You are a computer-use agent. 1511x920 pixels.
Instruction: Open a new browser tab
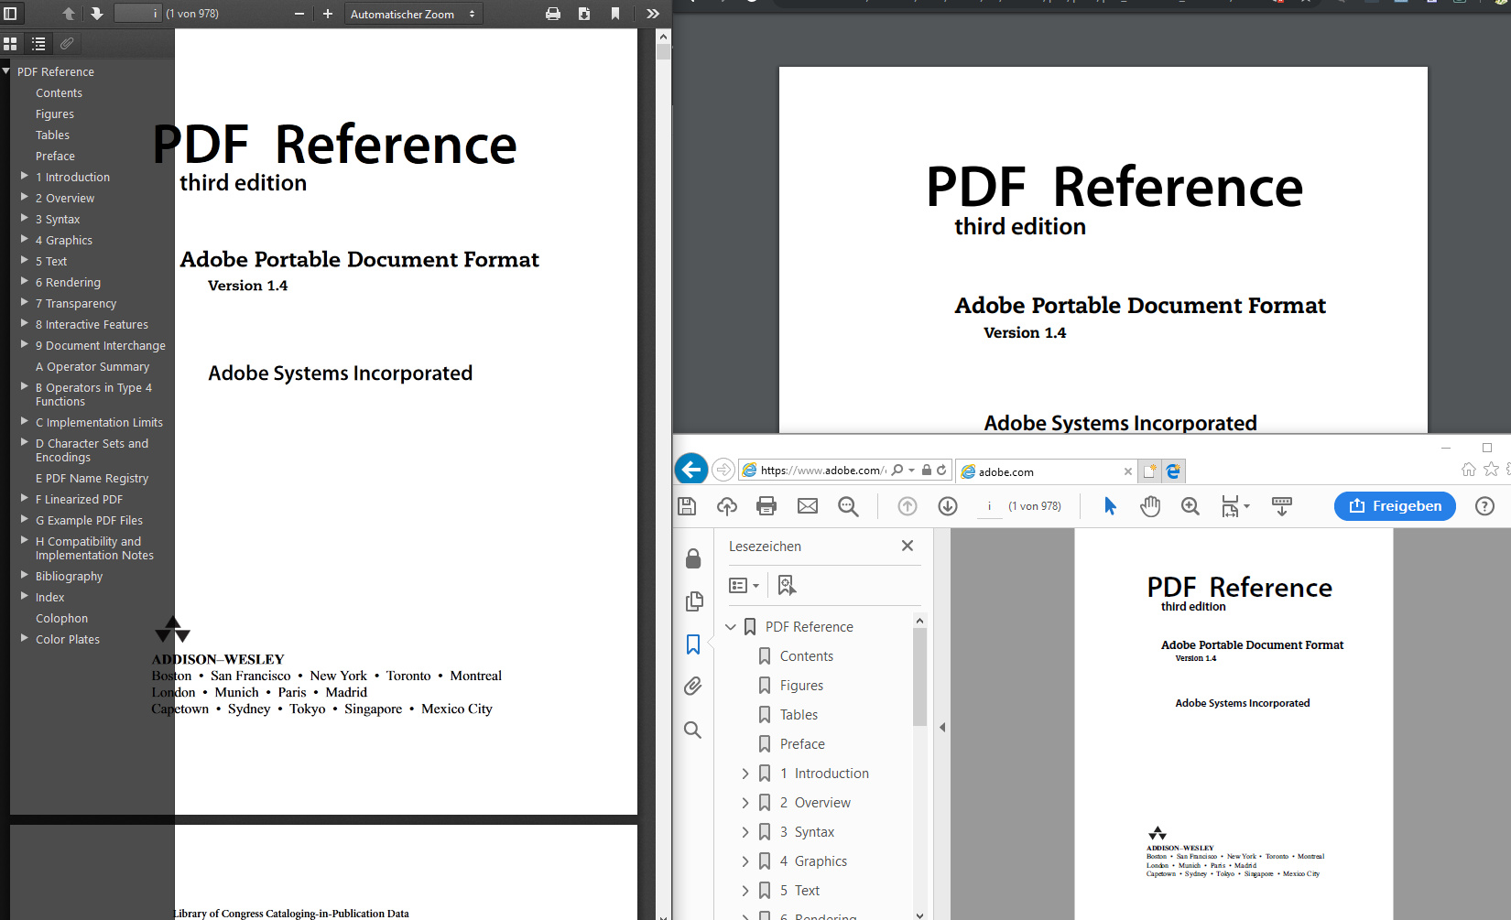[1149, 471]
